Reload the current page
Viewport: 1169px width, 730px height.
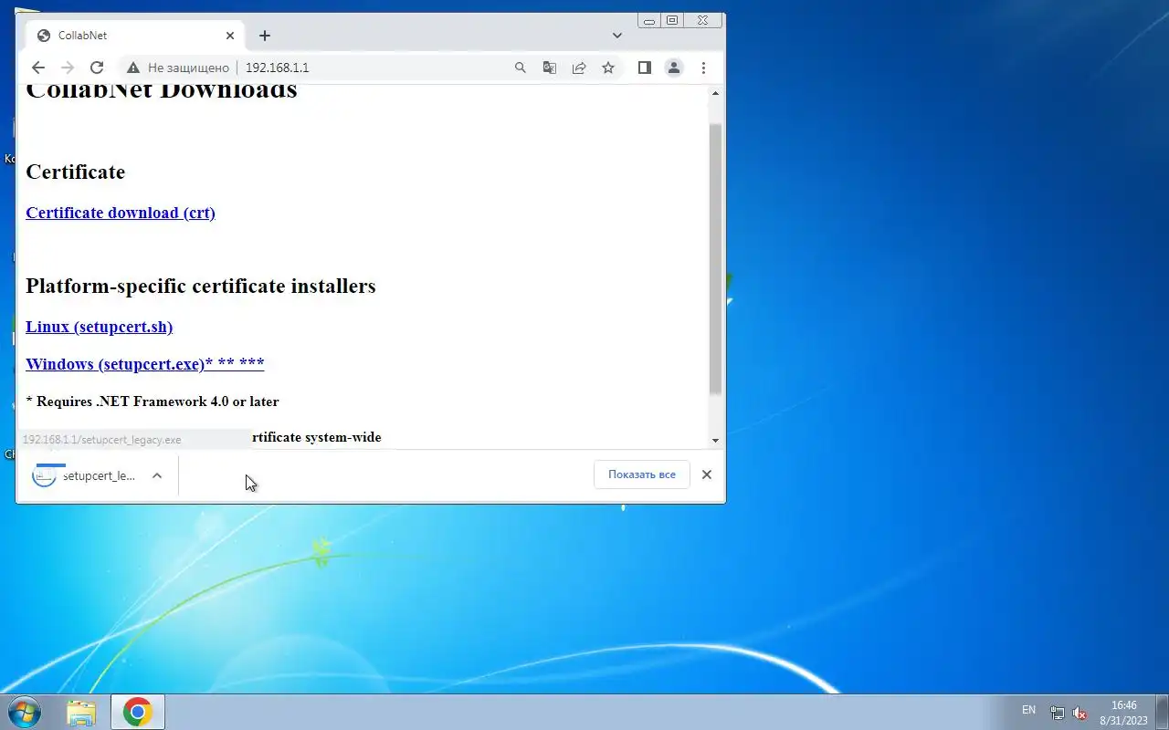coord(97,68)
